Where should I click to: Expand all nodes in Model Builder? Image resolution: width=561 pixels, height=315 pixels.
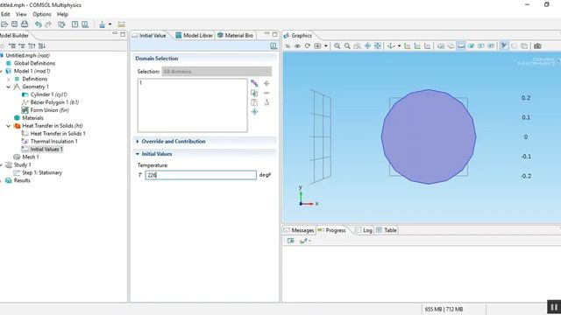point(22,45)
